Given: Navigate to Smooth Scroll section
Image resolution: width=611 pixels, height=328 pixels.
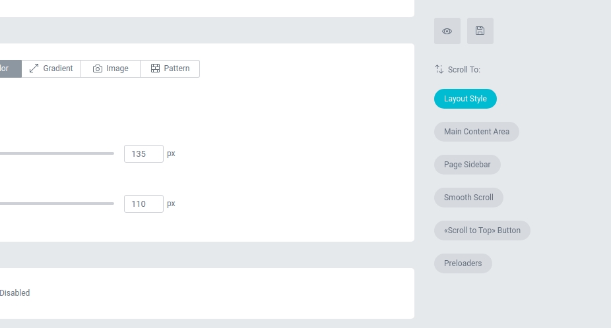Looking at the screenshot, I should pos(468,198).
